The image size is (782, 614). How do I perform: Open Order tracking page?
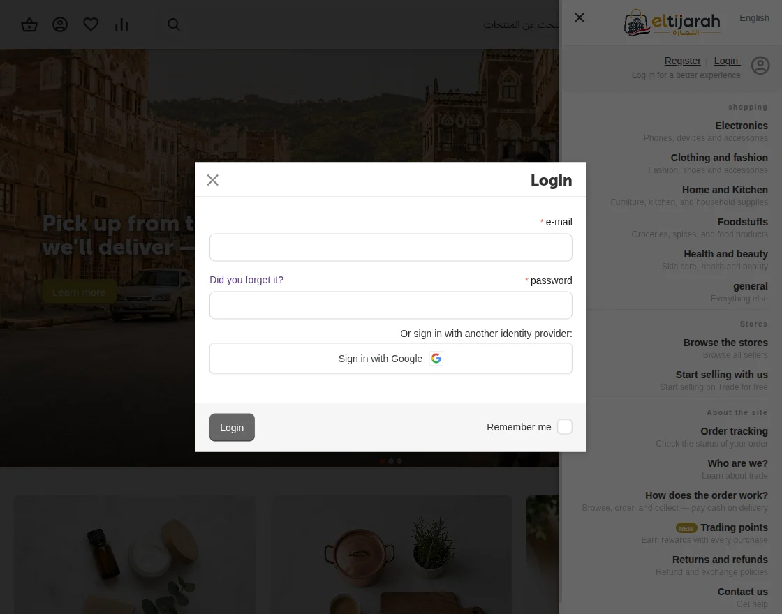734,431
